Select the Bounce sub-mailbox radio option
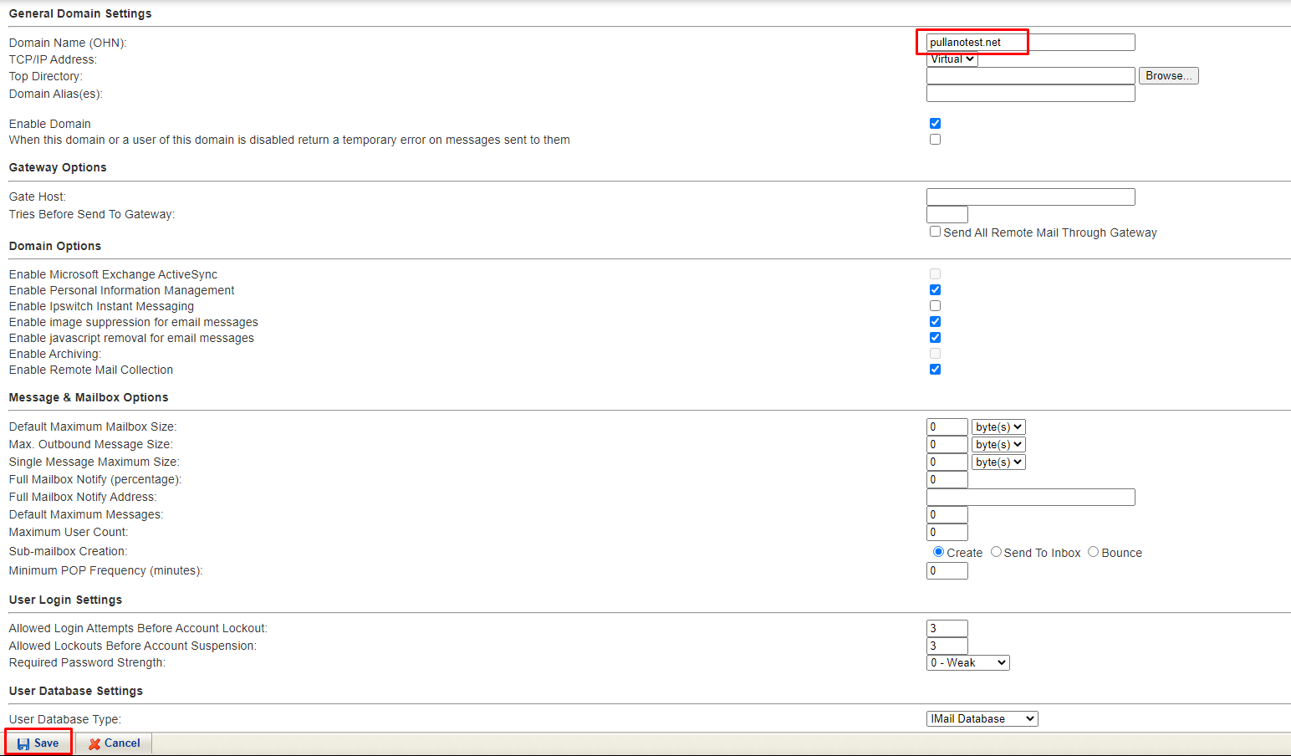Image resolution: width=1291 pixels, height=756 pixels. tap(1093, 552)
